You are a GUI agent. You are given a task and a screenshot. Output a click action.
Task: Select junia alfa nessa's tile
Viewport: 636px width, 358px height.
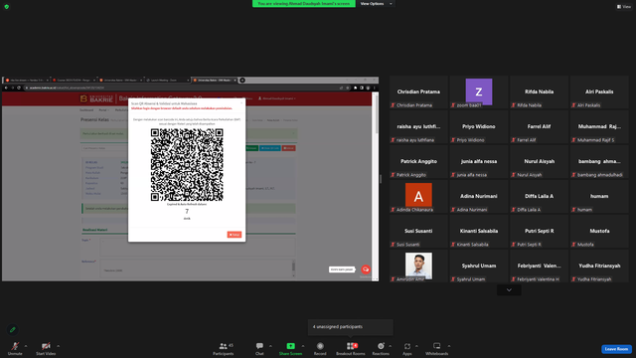pos(479,161)
